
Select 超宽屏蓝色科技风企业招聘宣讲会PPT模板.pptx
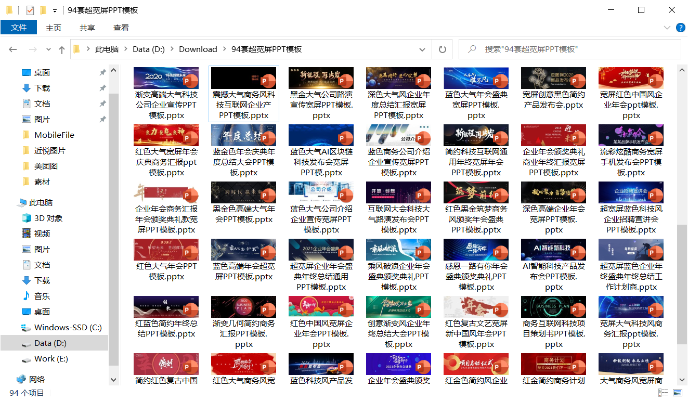(631, 208)
